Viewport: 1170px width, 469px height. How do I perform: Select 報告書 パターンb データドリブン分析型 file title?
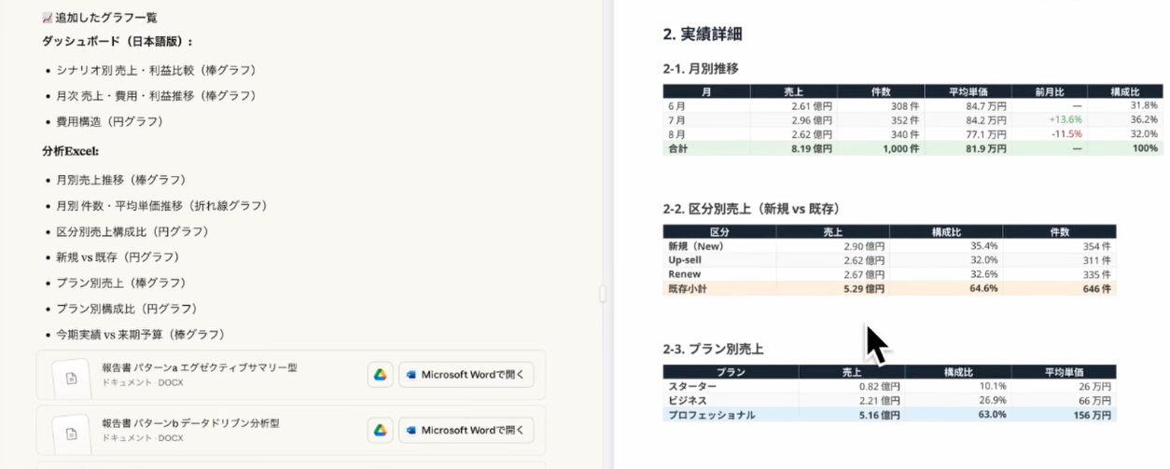190,422
